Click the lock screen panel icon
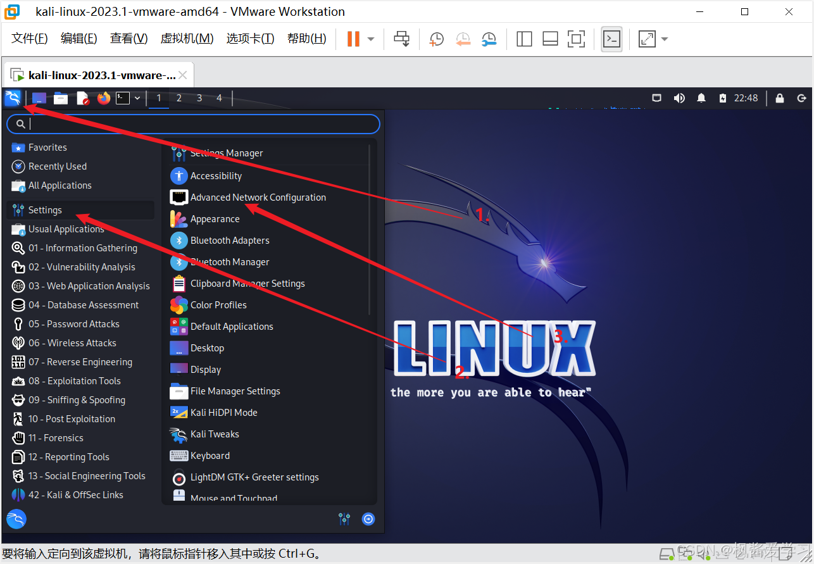814x564 pixels. pos(780,98)
